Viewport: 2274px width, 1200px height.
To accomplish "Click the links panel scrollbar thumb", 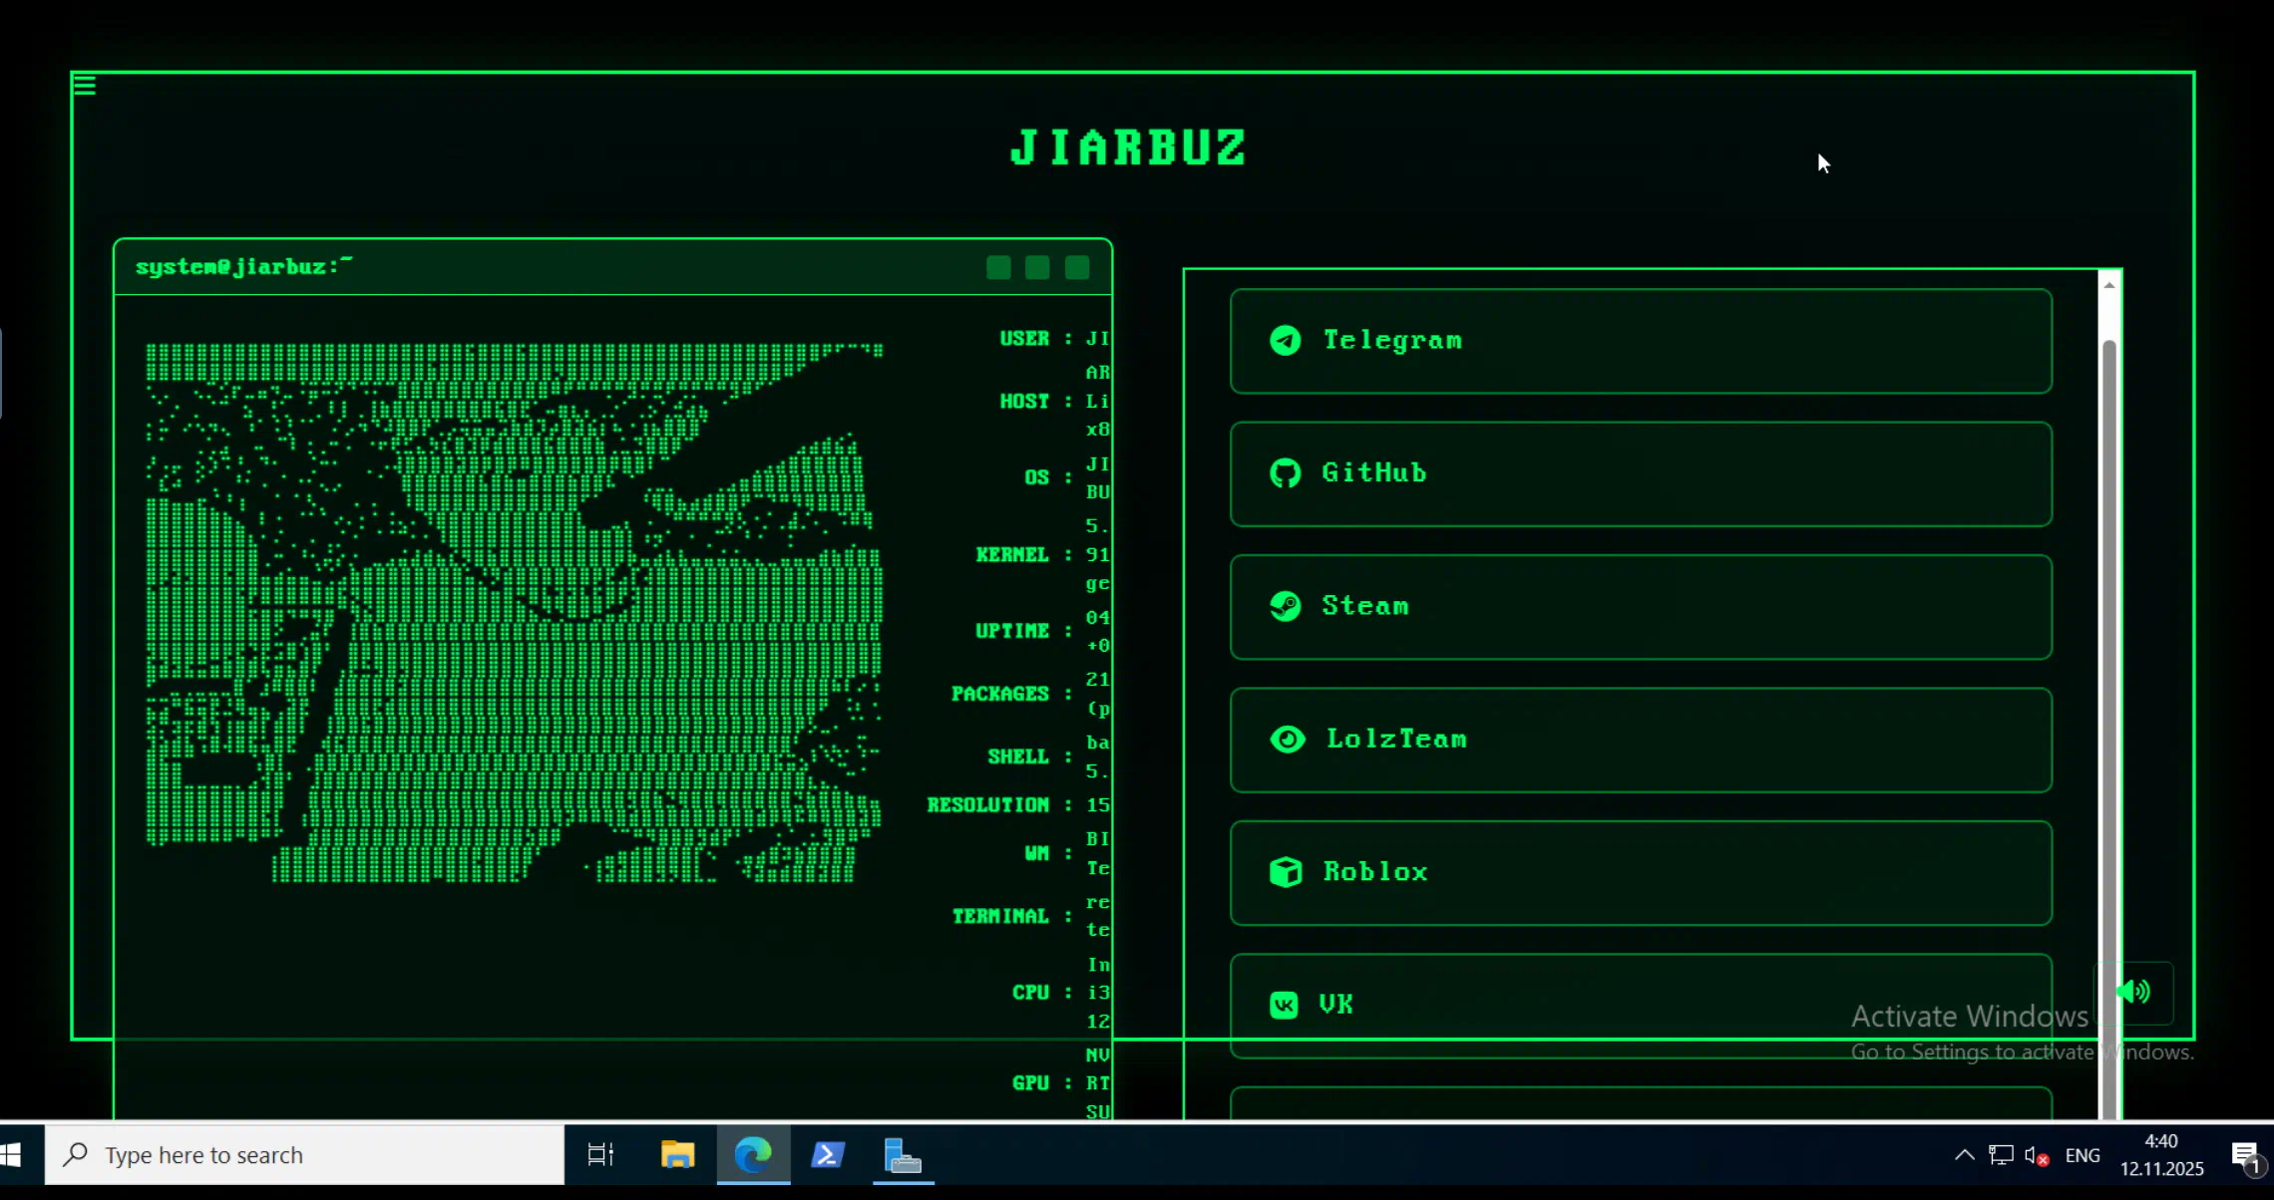I will 2108,698.
